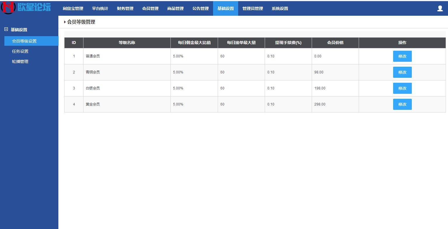Open the 公告管理 menu

(200, 8)
